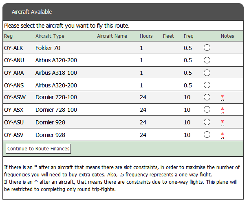Pick the OY-ANS aircraft radio button
The height and width of the screenshot is (202, 249).
(207, 85)
